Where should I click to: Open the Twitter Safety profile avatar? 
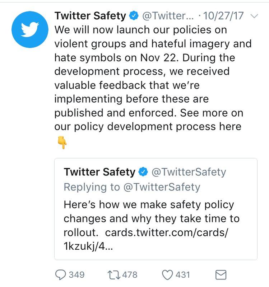[x=30, y=30]
